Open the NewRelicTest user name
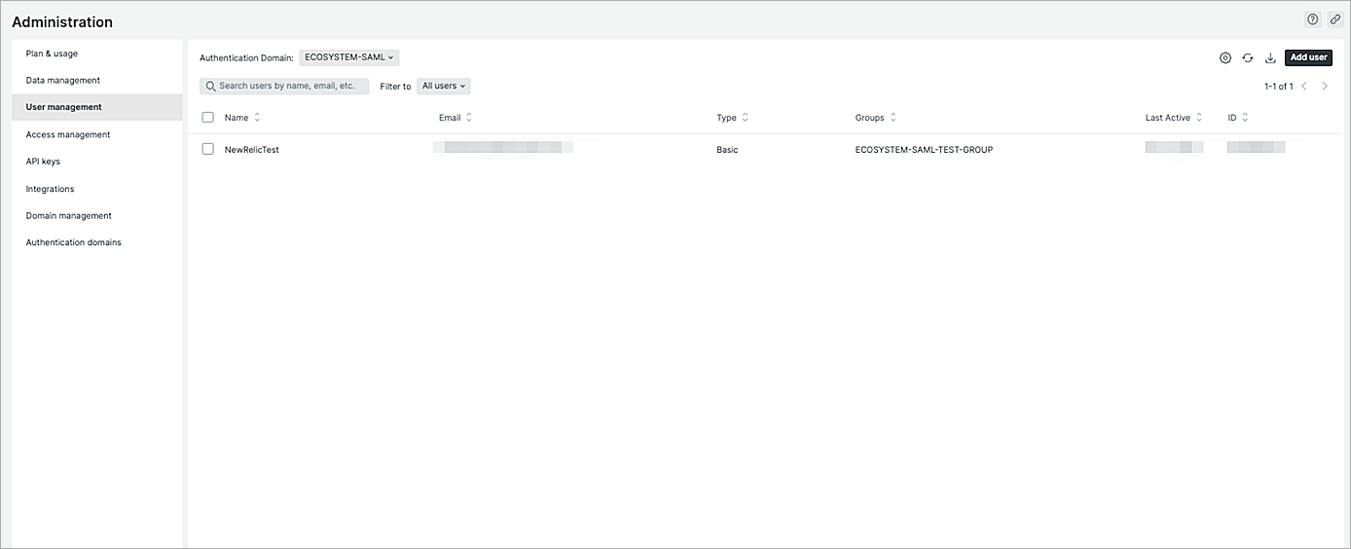Viewport: 1351px width, 549px height. coord(252,150)
